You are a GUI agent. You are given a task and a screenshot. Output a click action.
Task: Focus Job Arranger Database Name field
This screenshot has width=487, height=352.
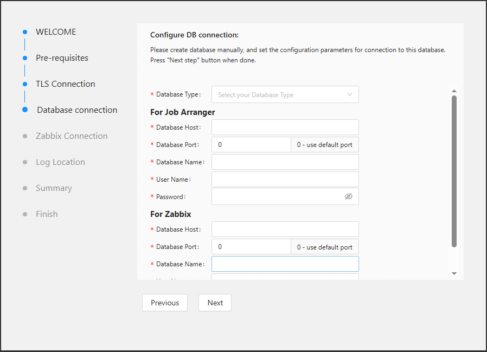285,162
